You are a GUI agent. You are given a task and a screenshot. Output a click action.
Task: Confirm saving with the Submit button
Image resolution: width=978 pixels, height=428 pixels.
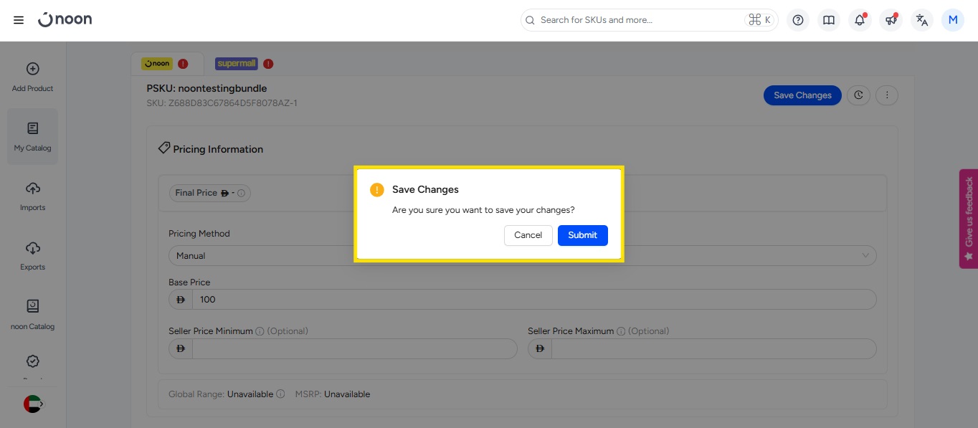click(582, 235)
